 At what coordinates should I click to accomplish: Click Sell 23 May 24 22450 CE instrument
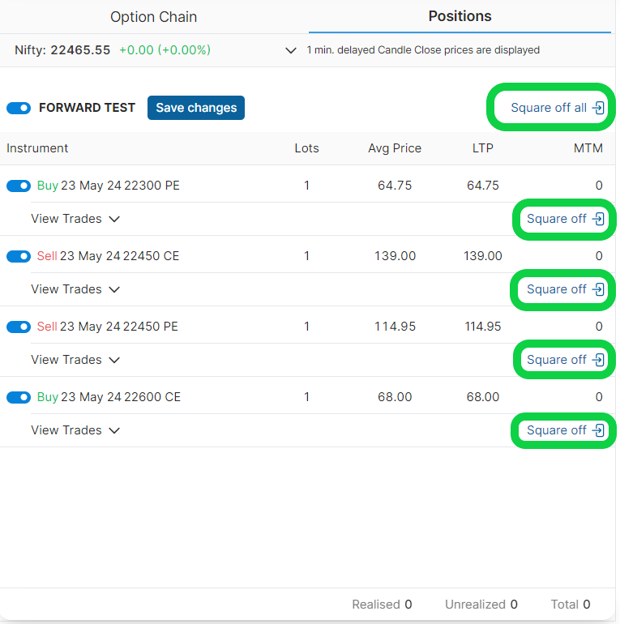tap(109, 256)
